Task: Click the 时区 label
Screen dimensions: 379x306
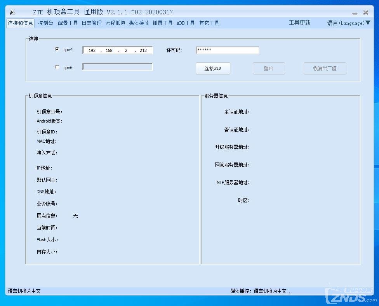Action: [x=244, y=200]
